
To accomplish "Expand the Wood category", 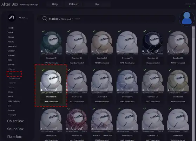I will pos(11,55).
